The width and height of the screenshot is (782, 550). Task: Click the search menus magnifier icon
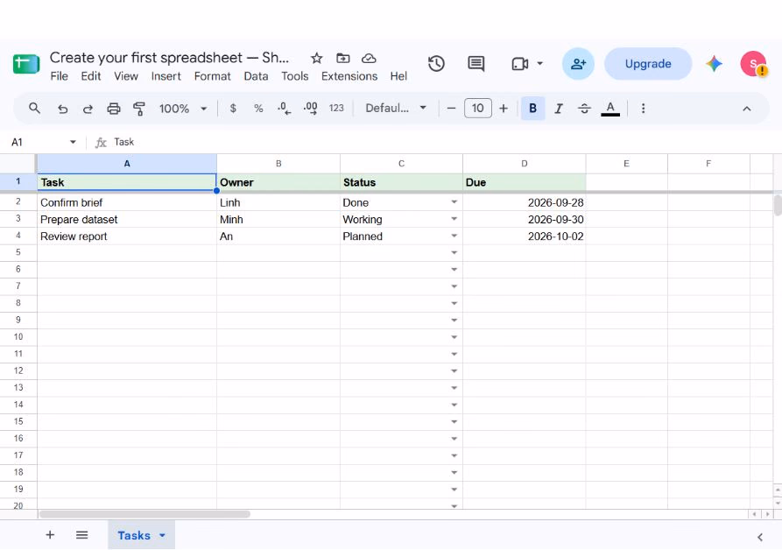point(34,109)
